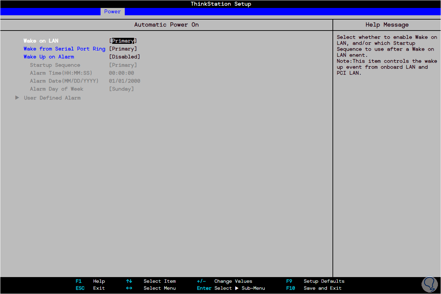Click the Wake on LAN help description text

click(x=387, y=55)
